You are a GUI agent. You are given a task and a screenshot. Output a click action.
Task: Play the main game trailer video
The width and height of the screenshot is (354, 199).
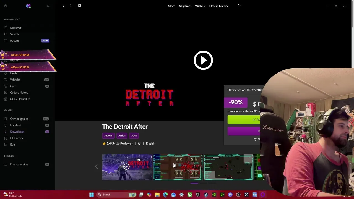[x=203, y=60]
